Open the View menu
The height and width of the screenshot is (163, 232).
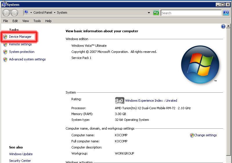[26, 21]
